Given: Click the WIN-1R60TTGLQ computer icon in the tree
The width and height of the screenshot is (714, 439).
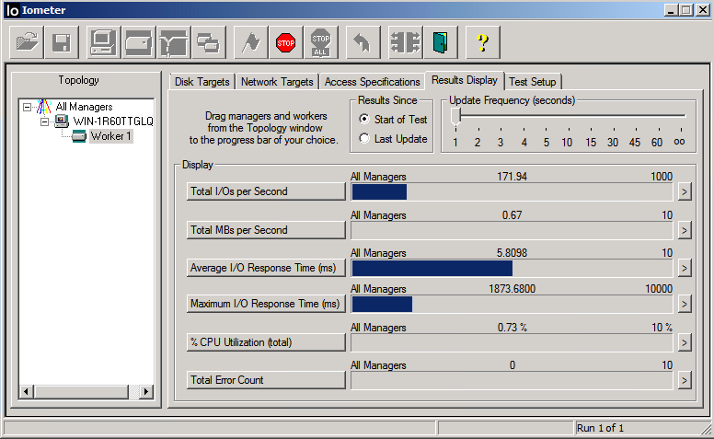Looking at the screenshot, I should coord(62,121).
